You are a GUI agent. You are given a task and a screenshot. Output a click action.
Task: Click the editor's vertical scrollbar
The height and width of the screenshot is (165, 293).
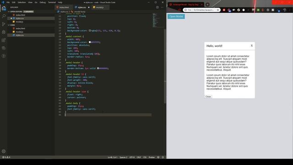pos(165,66)
